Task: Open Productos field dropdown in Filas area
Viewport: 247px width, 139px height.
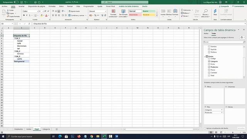Action: point(222,112)
